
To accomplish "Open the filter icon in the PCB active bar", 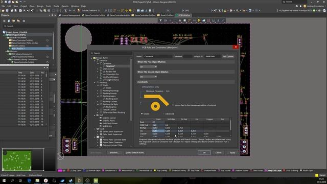I will coord(160,20).
